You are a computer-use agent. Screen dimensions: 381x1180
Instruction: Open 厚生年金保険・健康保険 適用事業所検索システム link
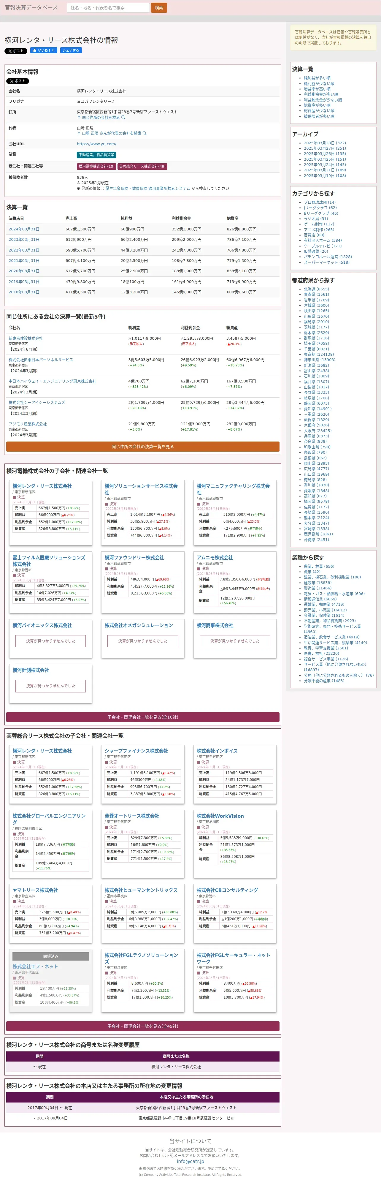click(x=147, y=188)
